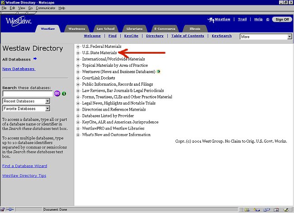Open the Edit menu
This screenshot has height=213, width=294.
(x=12, y=8)
